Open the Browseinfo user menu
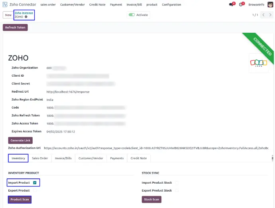The image size is (275, 208). tap(256, 4)
